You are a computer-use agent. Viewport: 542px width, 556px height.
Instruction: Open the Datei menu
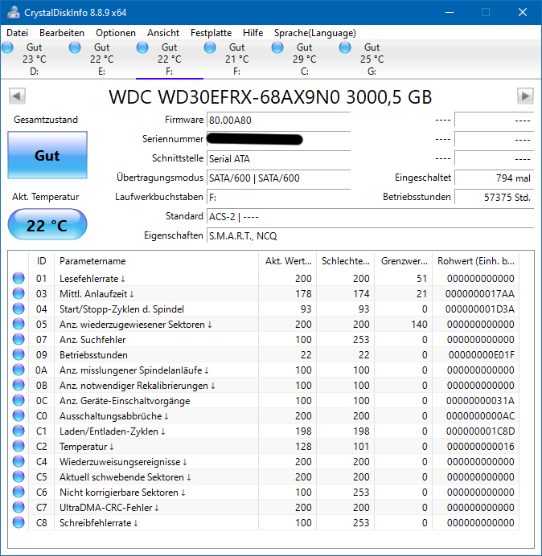coord(17,33)
